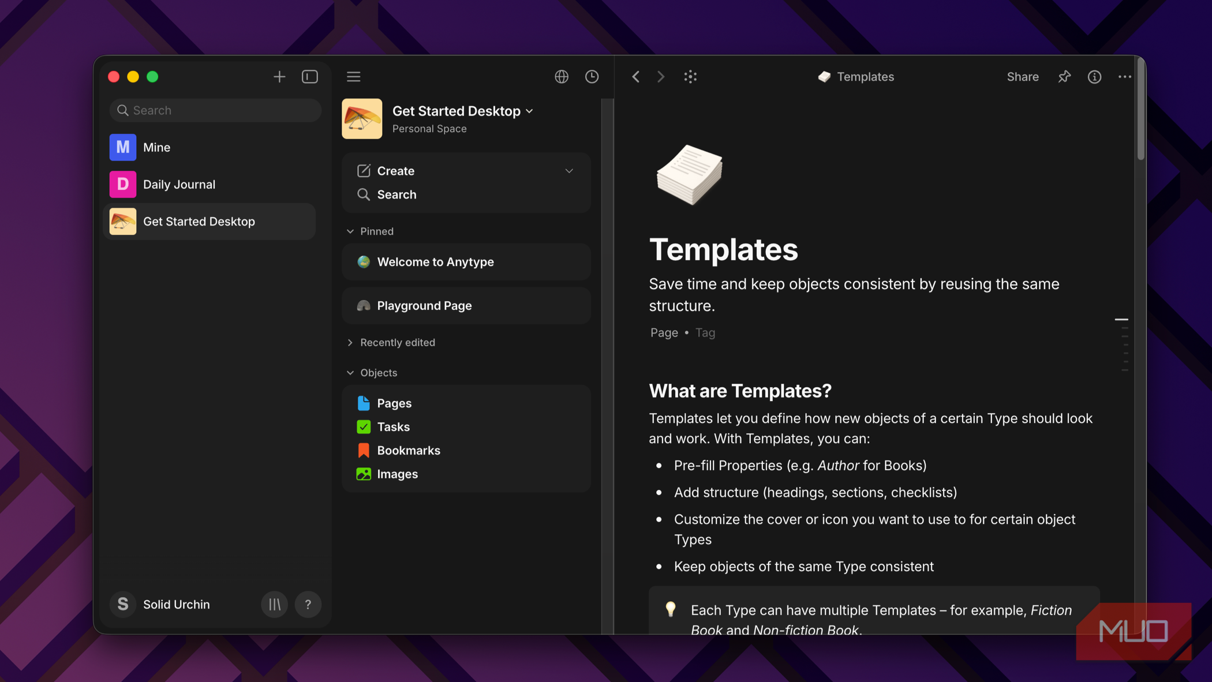The width and height of the screenshot is (1212, 682).
Task: Click the library icon next to Solid Urchin
Action: [275, 604]
